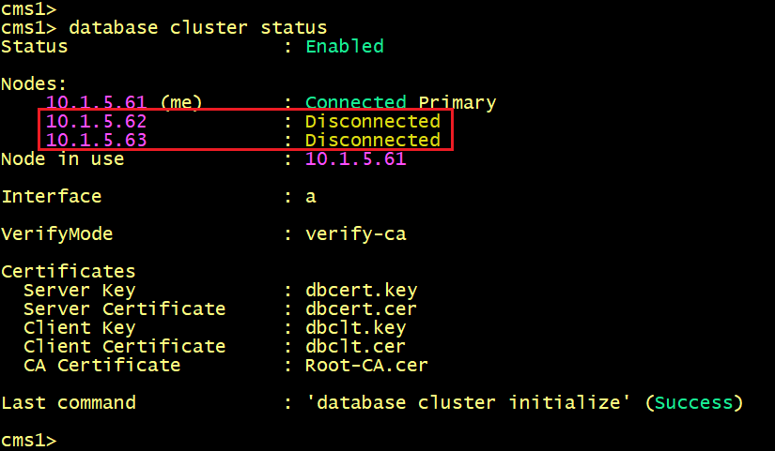Select the 10.1.5.63 node IP address
The height and width of the screenshot is (451, 775).
tap(97, 140)
